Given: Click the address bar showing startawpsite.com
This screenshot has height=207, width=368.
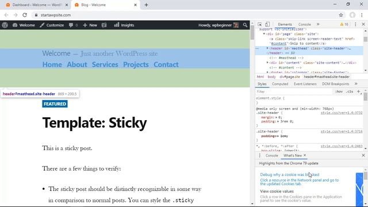Looking at the screenshot, I should [x=188, y=15].
